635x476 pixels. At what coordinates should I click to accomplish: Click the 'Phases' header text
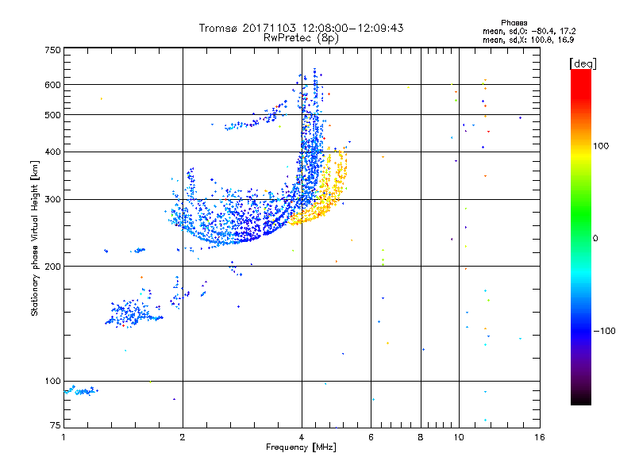[x=514, y=23]
